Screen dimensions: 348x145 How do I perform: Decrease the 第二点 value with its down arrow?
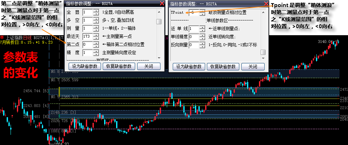pyautogui.click(x=96, y=46)
